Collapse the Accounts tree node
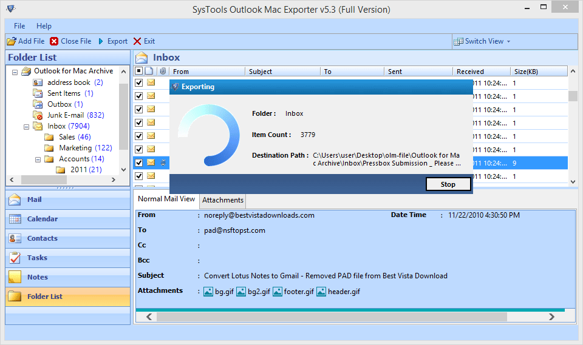Screen dimensions: 583x345 pos(38,159)
